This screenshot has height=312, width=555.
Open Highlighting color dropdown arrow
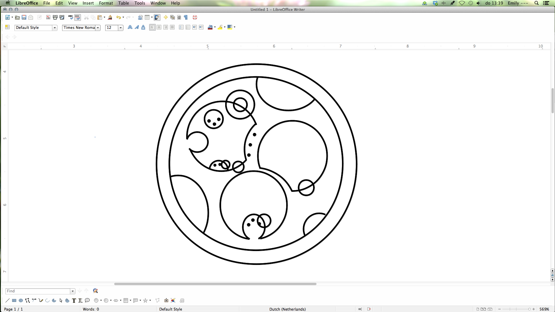225,27
